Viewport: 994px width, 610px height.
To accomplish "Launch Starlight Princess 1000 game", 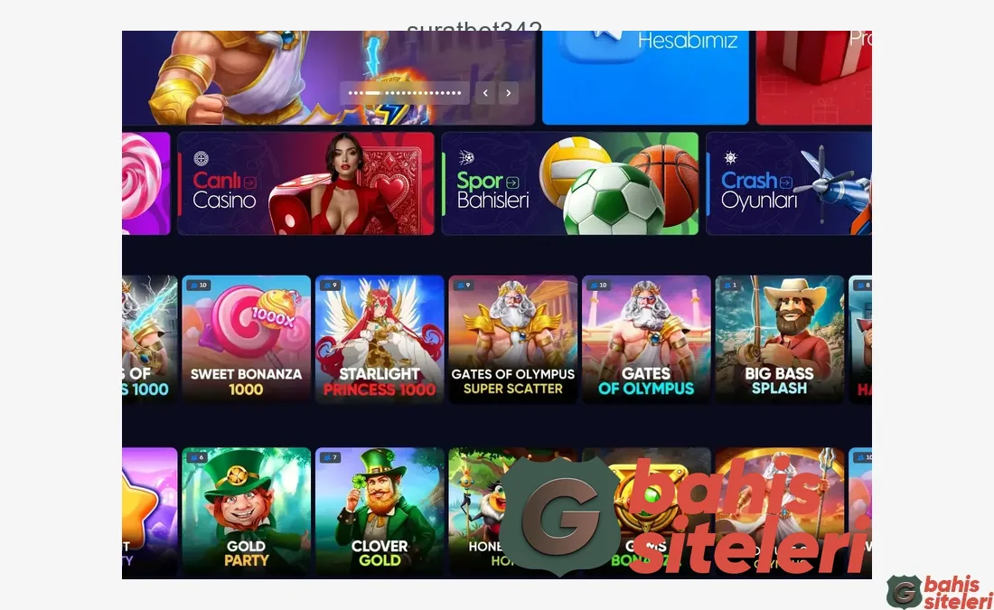I will 380,339.
